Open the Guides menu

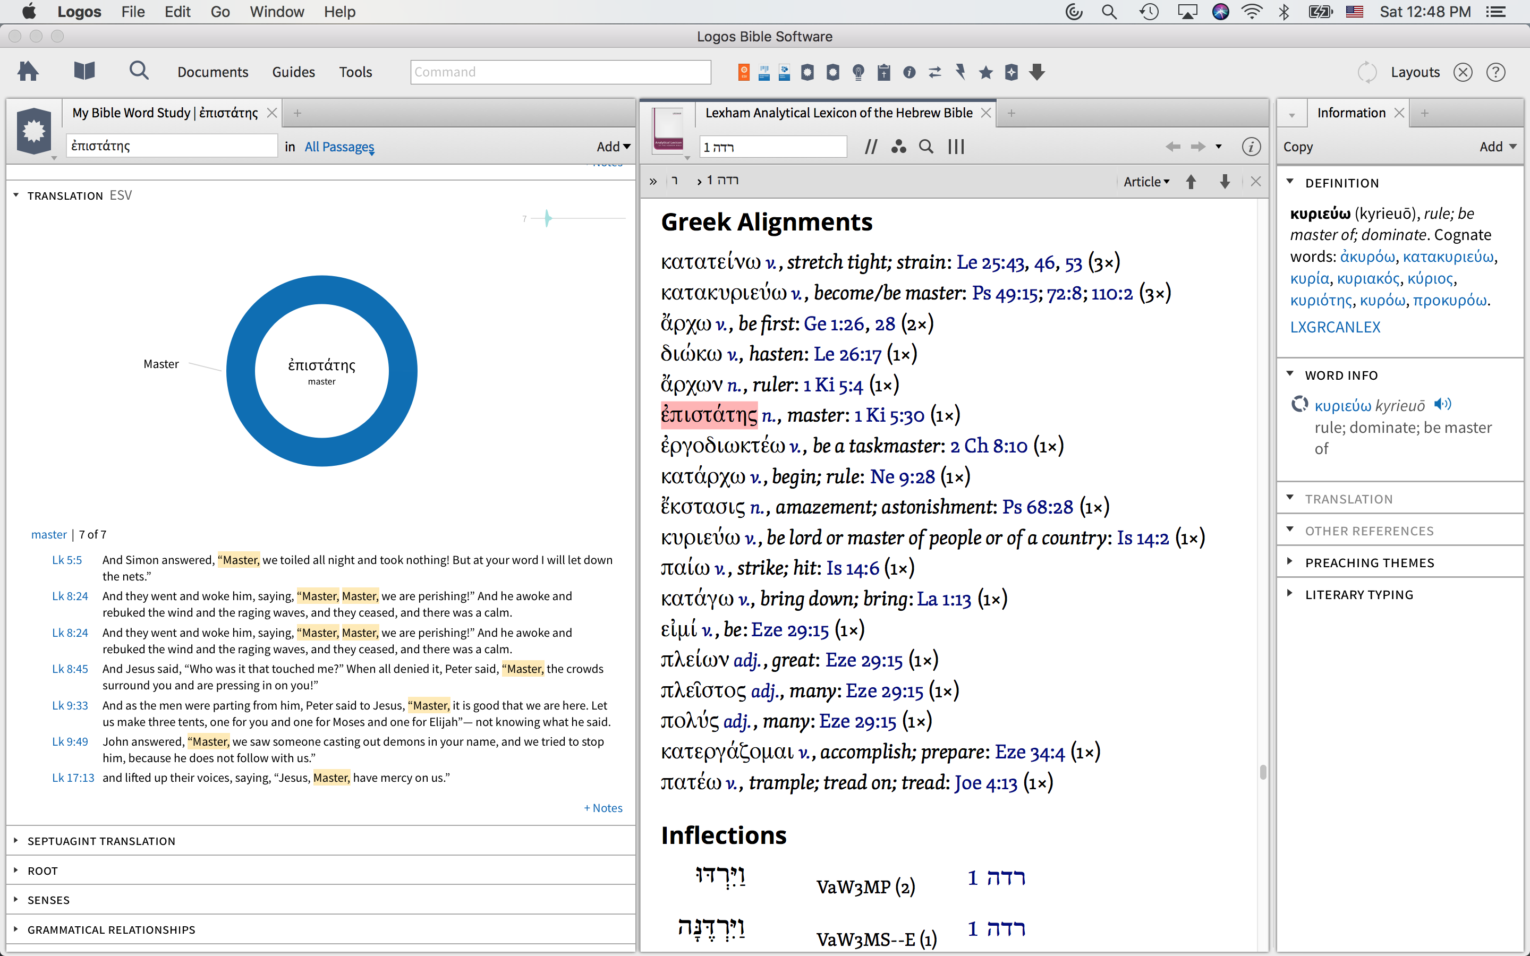[293, 72]
